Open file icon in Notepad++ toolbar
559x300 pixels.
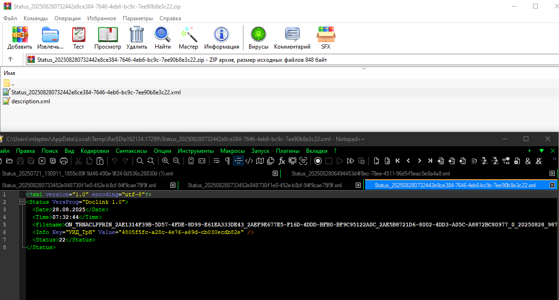tap(9, 161)
